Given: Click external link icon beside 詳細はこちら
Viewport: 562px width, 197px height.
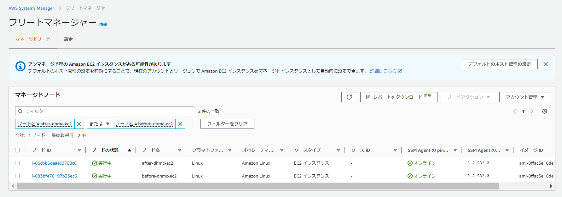Looking at the screenshot, I should (x=400, y=71).
